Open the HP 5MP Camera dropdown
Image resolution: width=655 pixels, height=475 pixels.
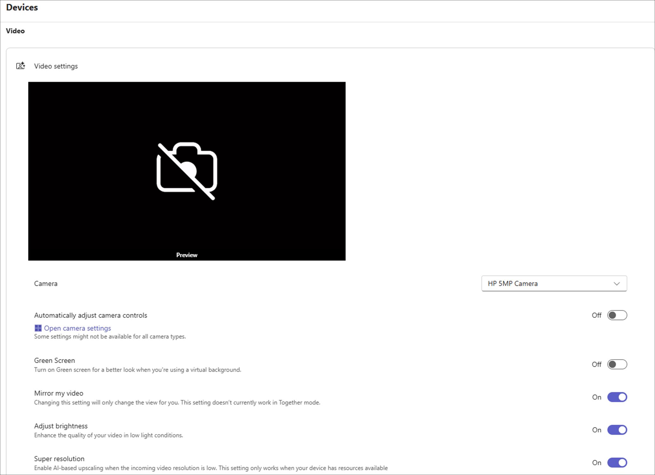pyautogui.click(x=554, y=284)
